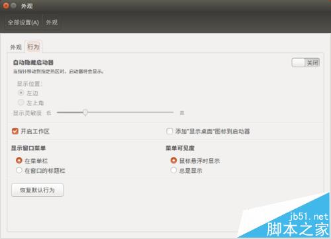Uncheck the 开启工作区 checkbox
The image size is (331, 239).
[x=15, y=131]
